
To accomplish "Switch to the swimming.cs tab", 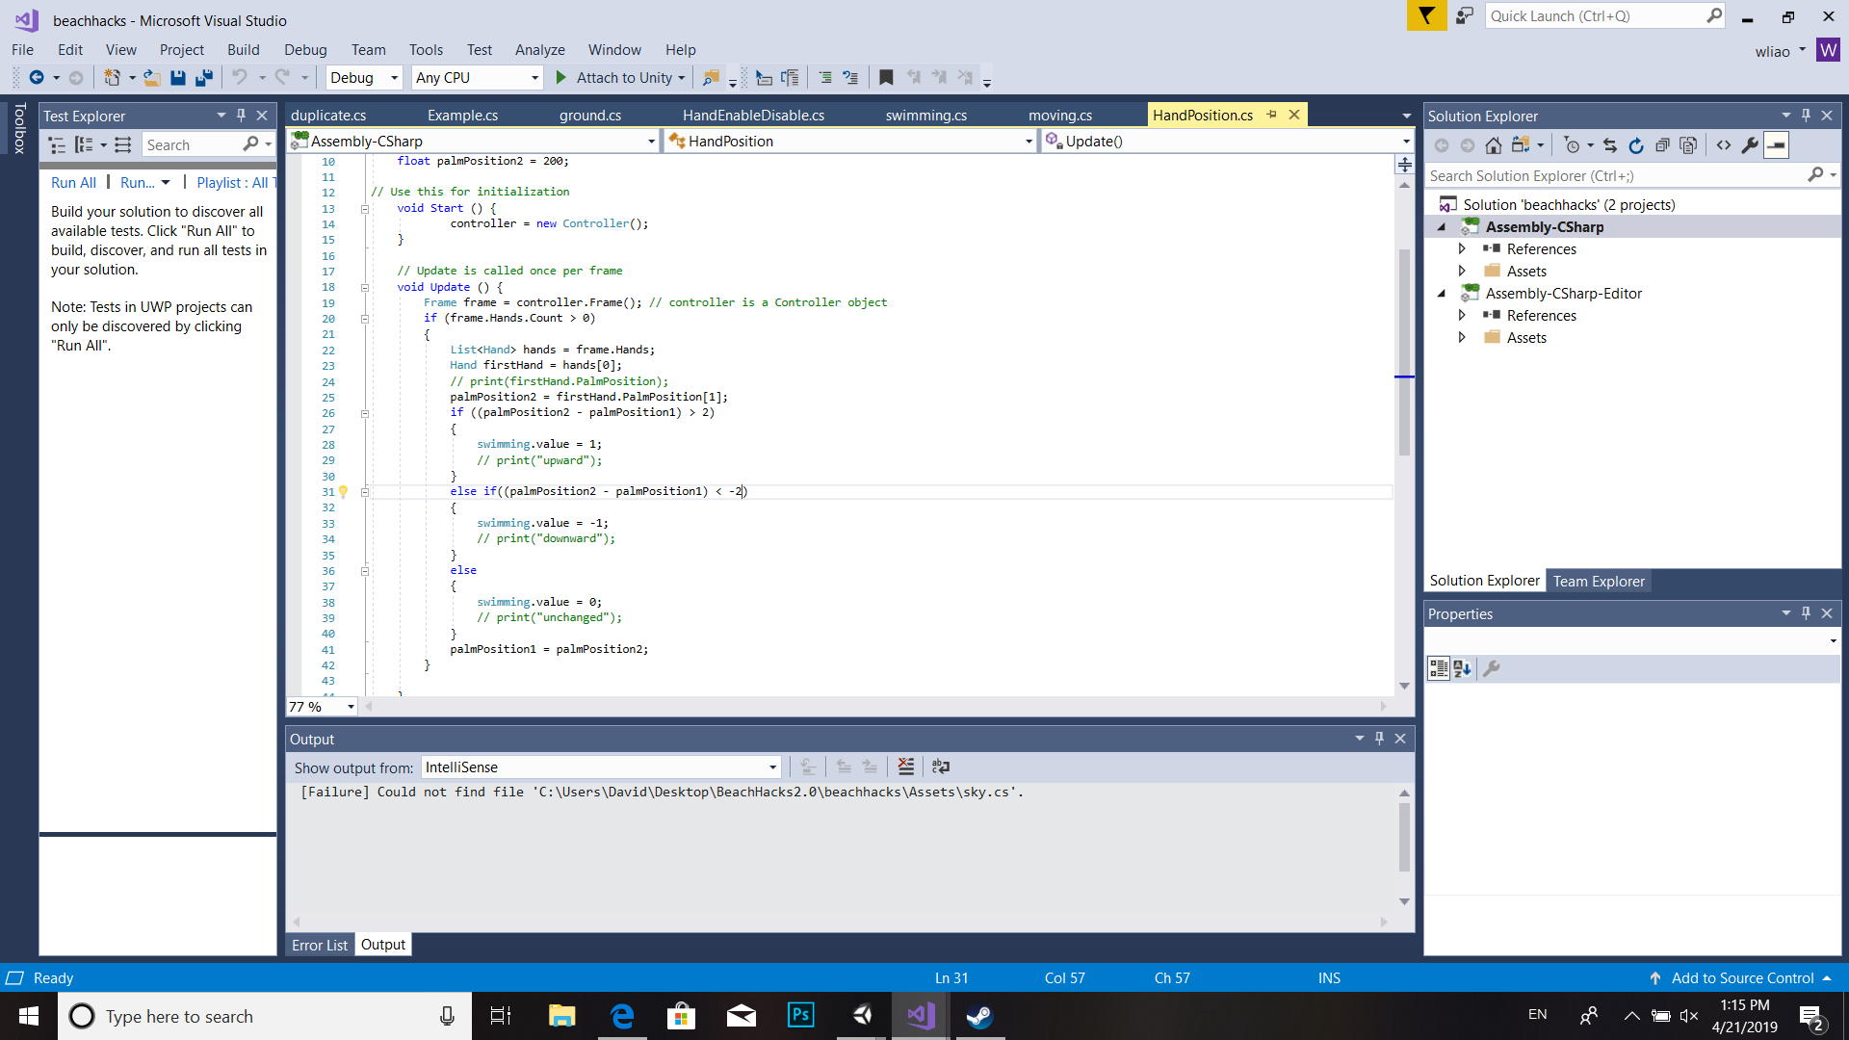I will (925, 116).
